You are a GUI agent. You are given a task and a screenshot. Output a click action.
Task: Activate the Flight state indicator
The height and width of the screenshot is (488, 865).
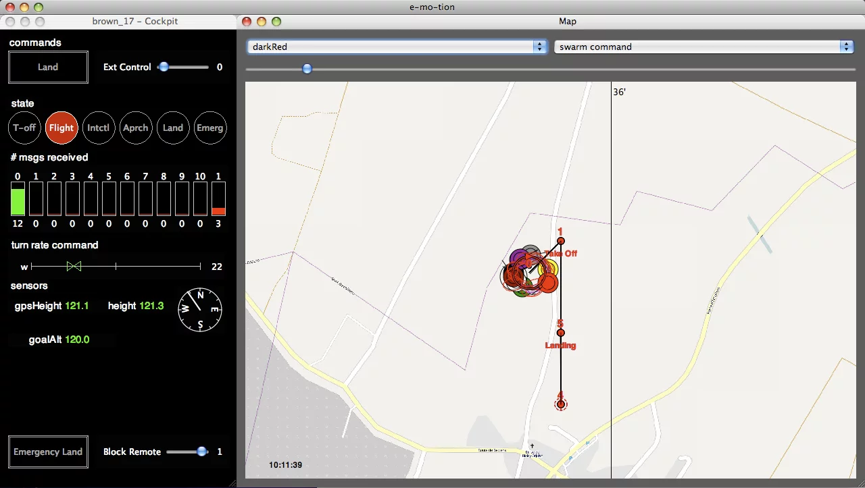point(61,128)
